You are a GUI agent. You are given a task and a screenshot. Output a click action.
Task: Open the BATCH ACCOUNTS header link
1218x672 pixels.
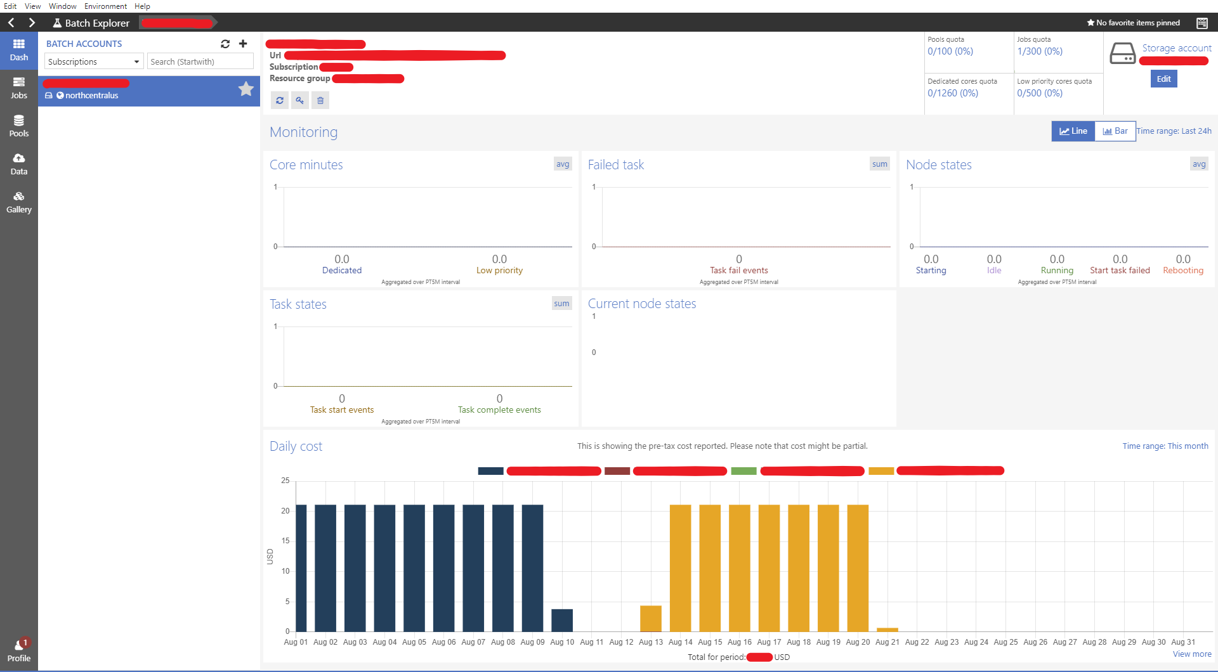coord(84,44)
